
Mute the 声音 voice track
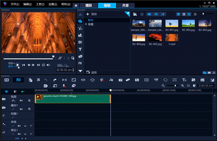[x=19, y=126]
